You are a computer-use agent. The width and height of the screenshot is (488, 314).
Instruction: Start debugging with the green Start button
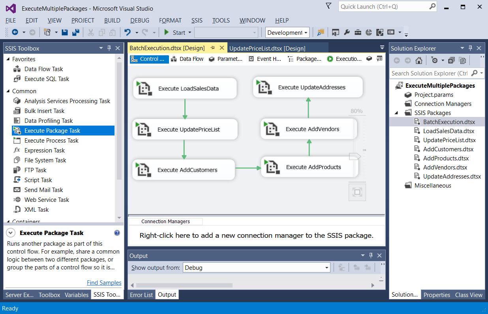[x=175, y=32]
